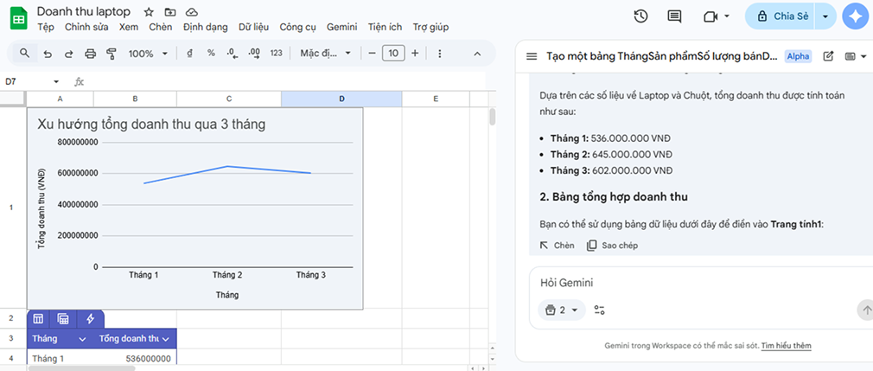Click Chèn to insert Gemini table
Image resolution: width=873 pixels, height=371 pixels.
click(558, 245)
